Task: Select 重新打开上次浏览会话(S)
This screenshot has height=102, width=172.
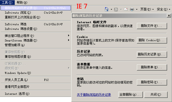Action: coord(36,17)
